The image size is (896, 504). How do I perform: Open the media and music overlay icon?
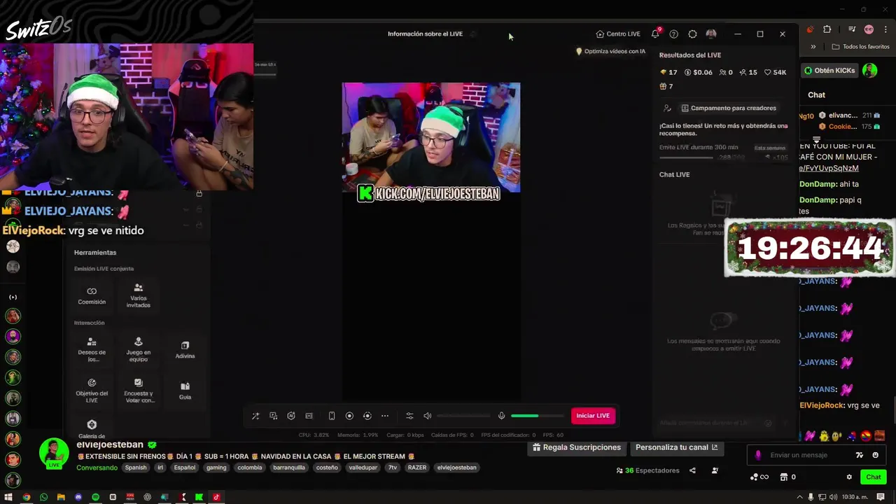click(274, 416)
